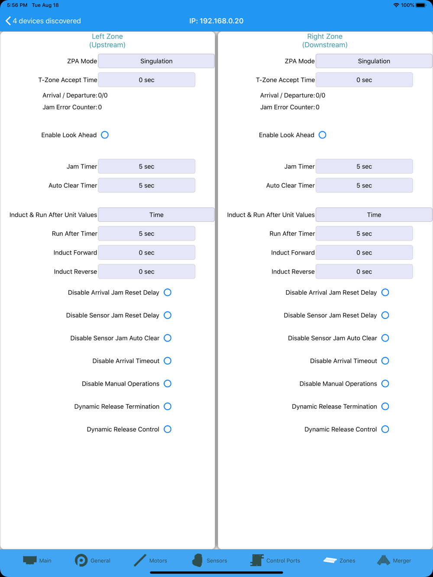433x577 pixels.
Task: Select the Zones tab icon
Action: [330, 560]
